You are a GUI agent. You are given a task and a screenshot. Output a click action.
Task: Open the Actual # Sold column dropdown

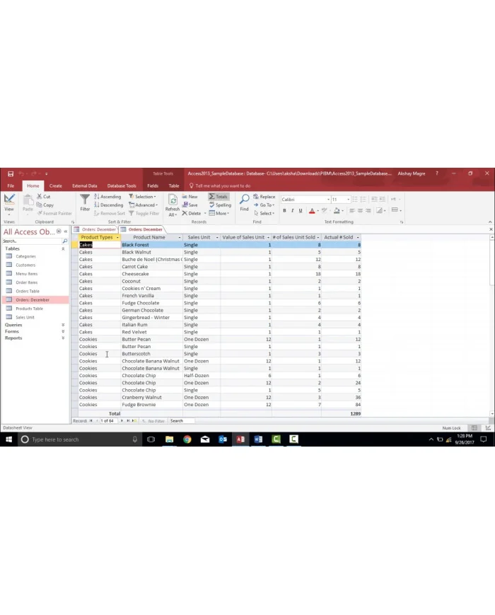click(358, 238)
